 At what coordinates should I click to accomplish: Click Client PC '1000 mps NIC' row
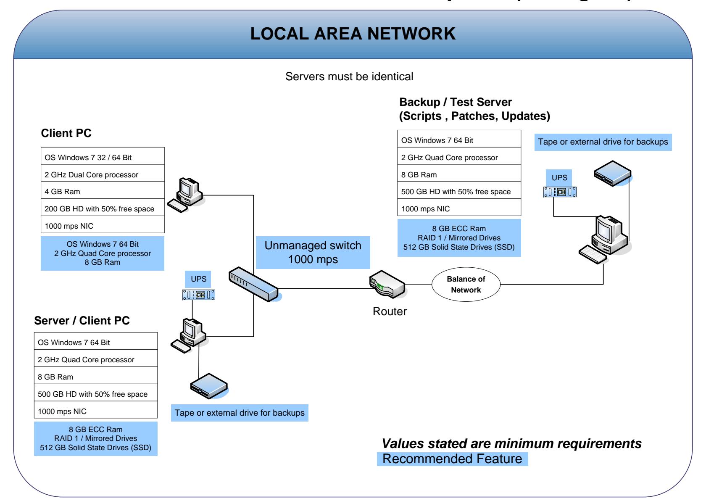103,224
